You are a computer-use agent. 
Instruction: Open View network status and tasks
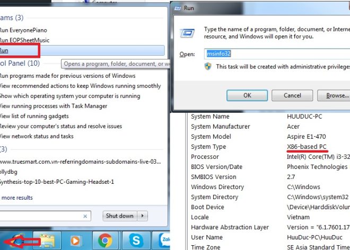[37, 136]
